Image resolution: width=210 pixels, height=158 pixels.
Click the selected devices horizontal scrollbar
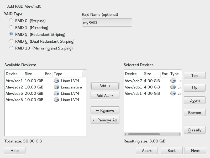144,134
